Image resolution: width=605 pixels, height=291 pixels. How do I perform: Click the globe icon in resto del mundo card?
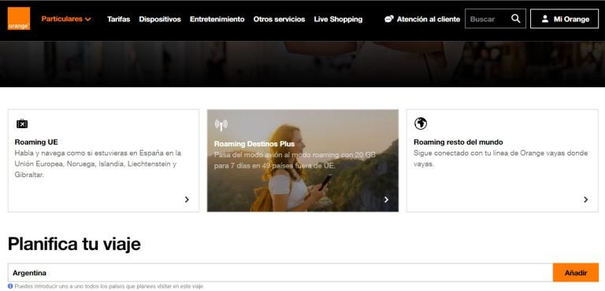(421, 123)
